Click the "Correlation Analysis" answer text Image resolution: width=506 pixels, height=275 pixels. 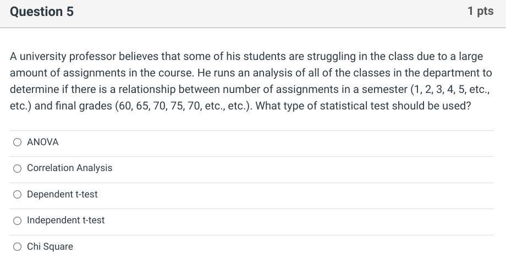click(69, 168)
